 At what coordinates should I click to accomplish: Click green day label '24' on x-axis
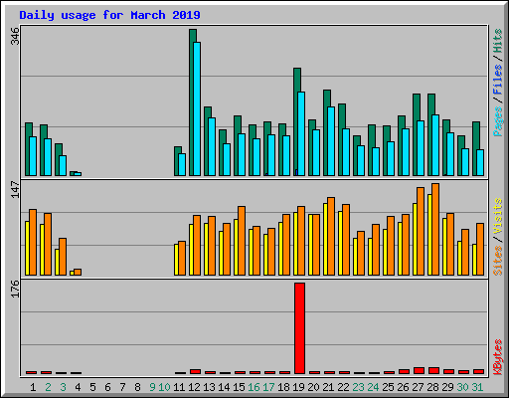point(373,387)
